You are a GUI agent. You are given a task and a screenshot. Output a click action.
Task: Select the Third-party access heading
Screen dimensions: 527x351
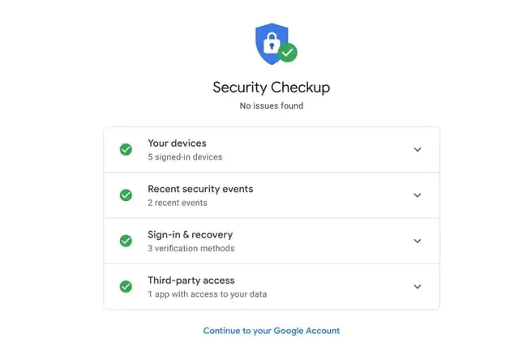click(191, 280)
